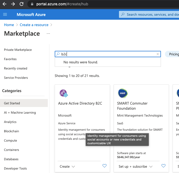Favorite Azure Active Directory B2C heart
179x173 pixels.
(104, 166)
